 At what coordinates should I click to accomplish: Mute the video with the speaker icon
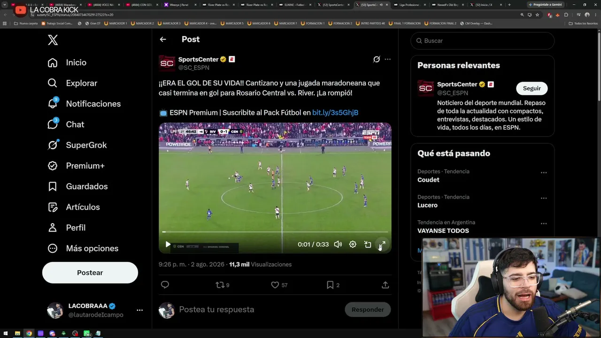click(x=338, y=245)
